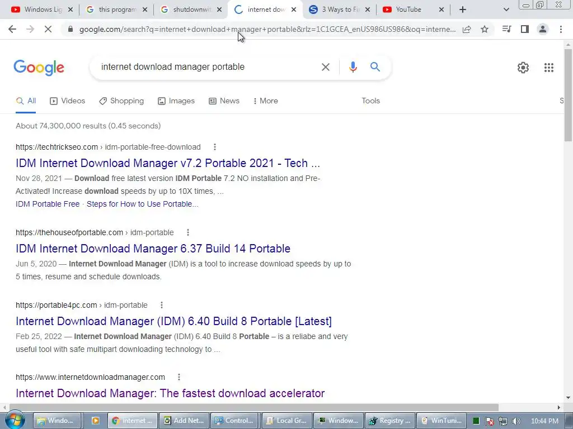Viewport: 573px width, 429px height.
Task: Open the Google apps grid
Action: (548, 68)
